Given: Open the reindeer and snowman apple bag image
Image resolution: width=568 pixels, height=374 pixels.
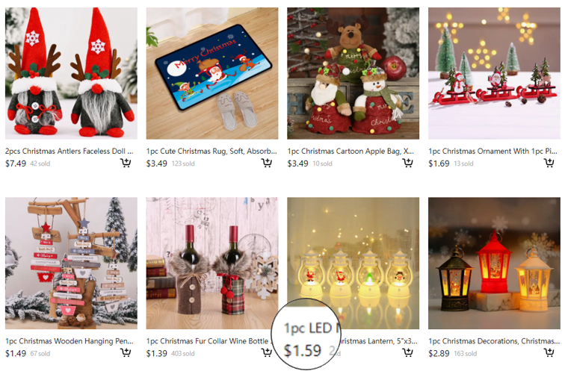Looking at the screenshot, I should click(x=354, y=73).
